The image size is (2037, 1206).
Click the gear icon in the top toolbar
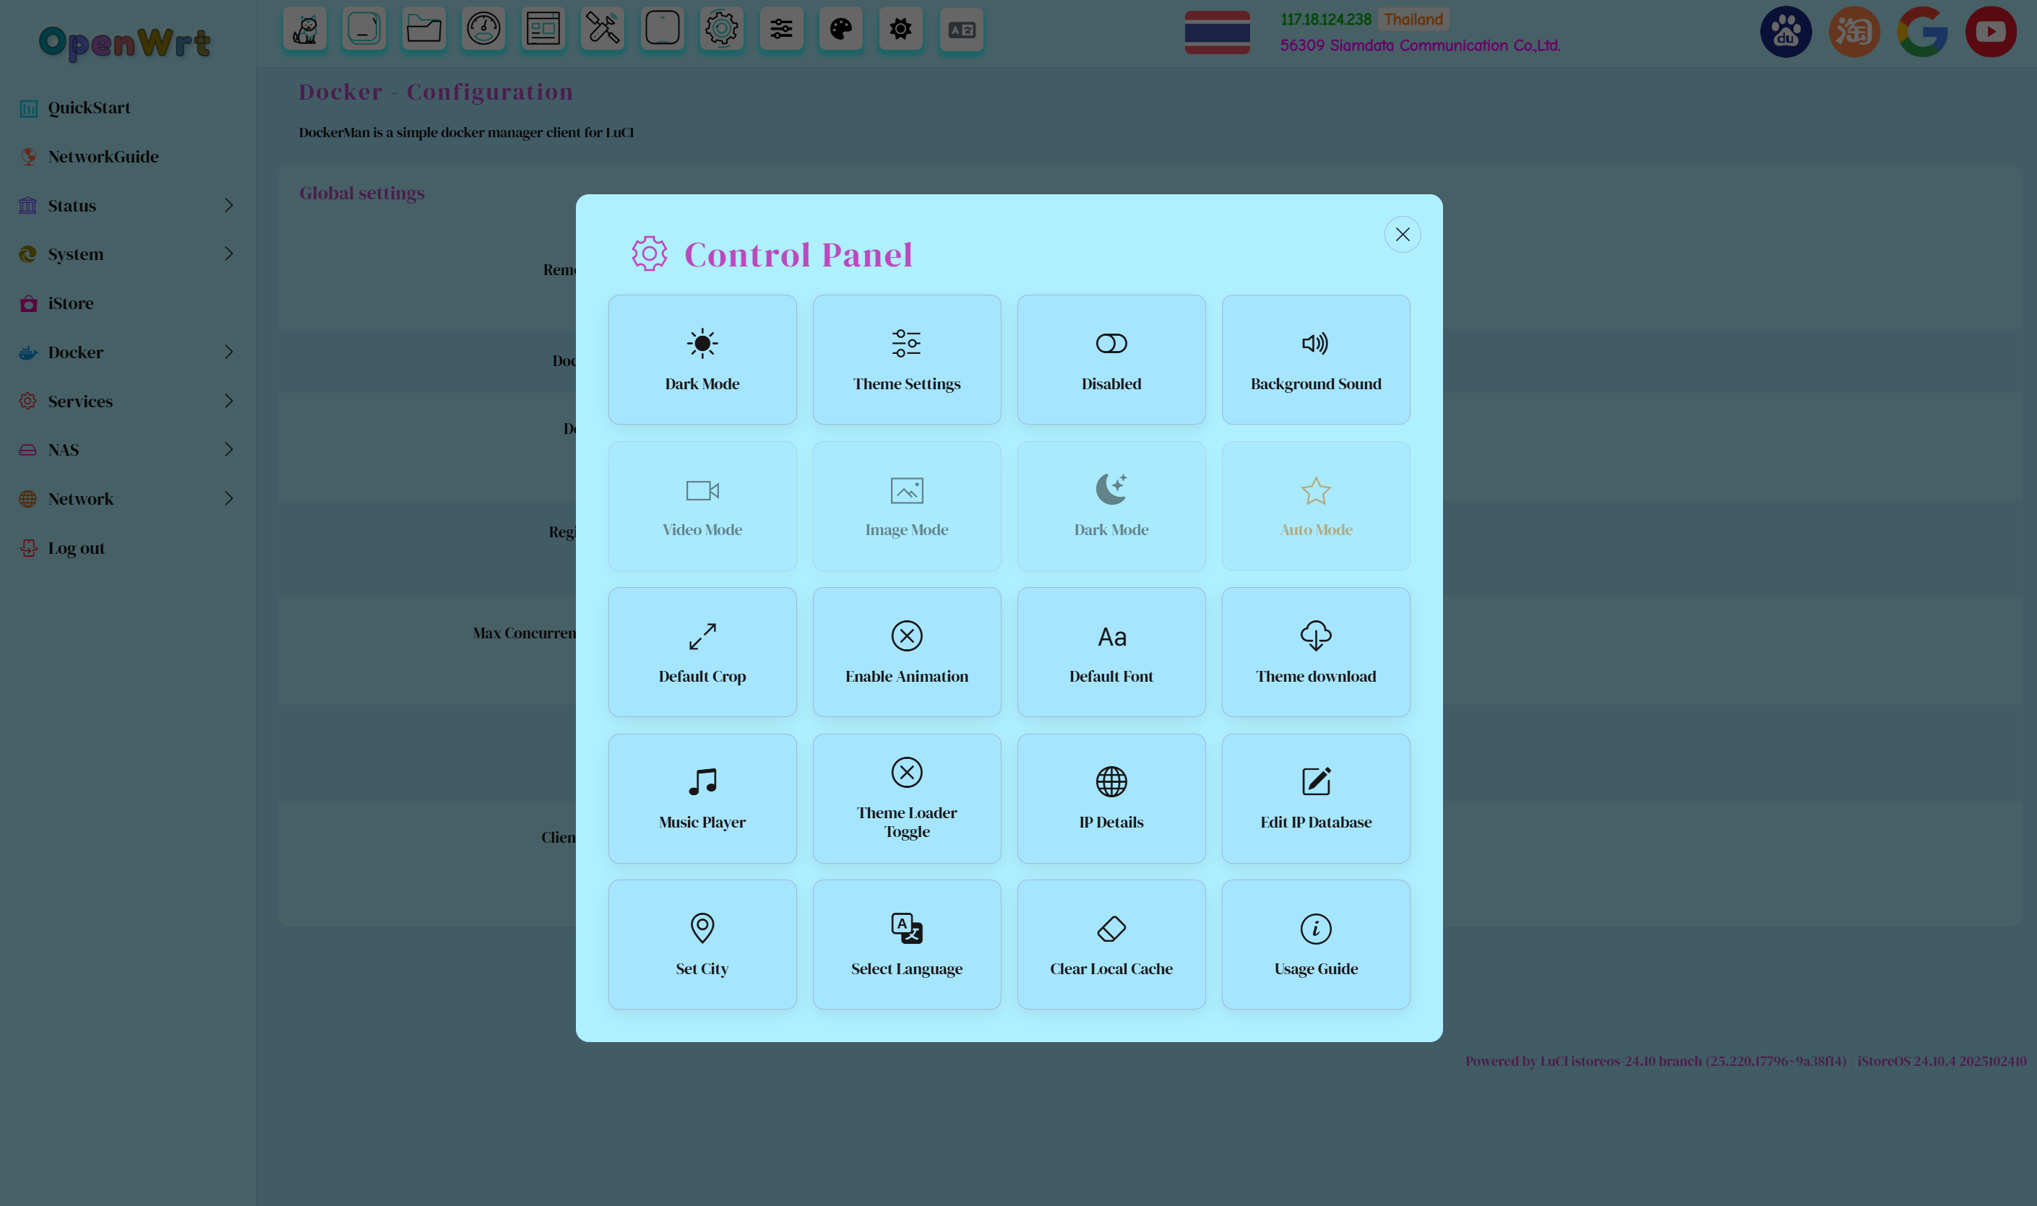pos(722,30)
